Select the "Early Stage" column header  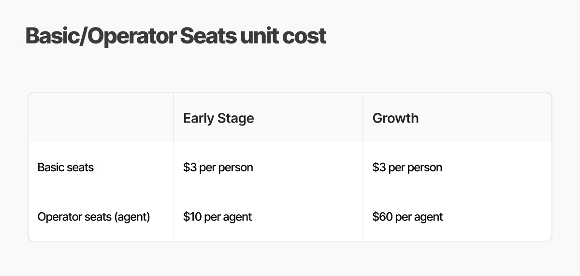pyautogui.click(x=218, y=118)
